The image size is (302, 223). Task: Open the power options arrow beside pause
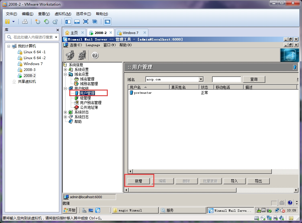pos(14,22)
